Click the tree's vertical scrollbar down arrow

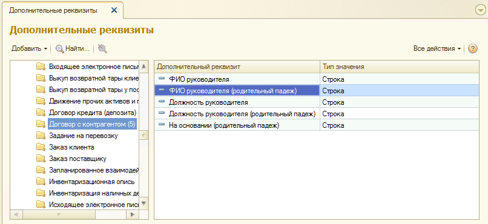pyautogui.click(x=143, y=204)
